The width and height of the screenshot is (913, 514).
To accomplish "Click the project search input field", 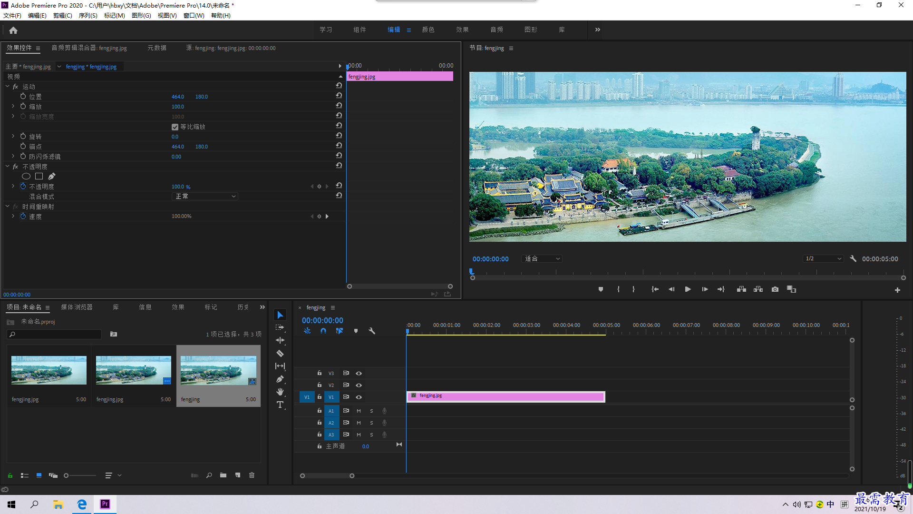I will pyautogui.click(x=55, y=335).
